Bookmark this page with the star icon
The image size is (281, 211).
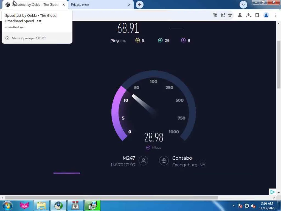230,15
